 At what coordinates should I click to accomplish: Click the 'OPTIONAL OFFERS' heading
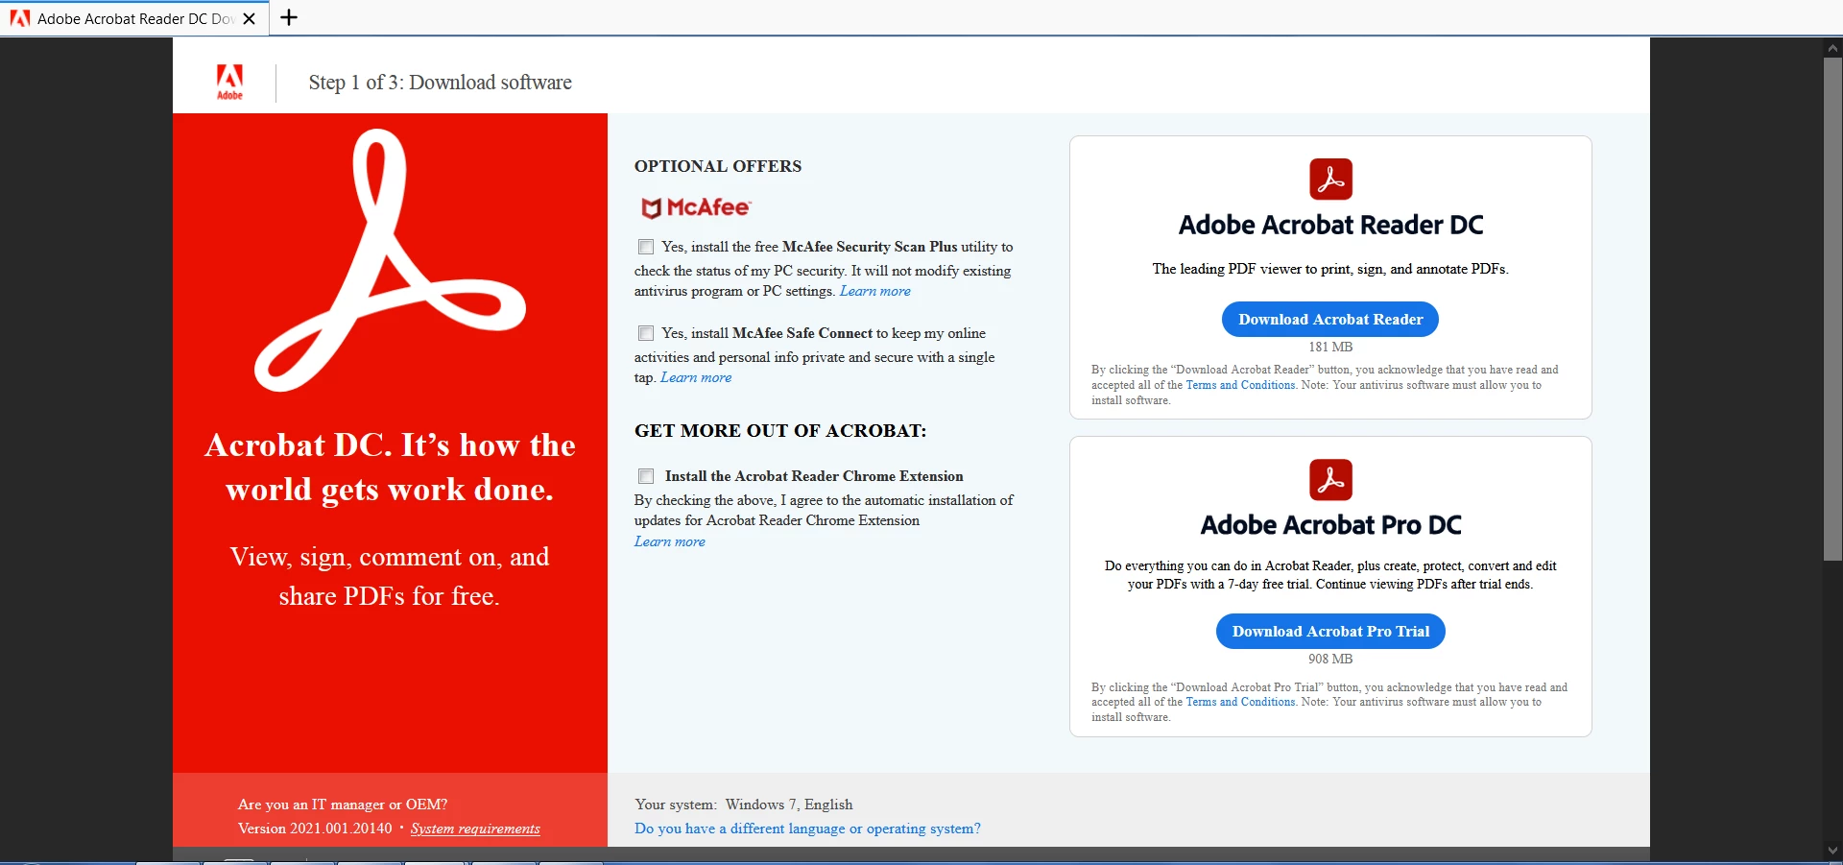pos(718,166)
